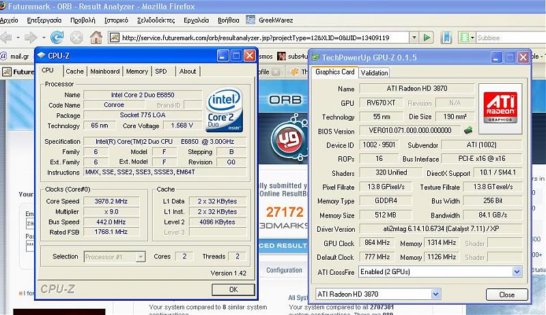The width and height of the screenshot is (546, 315).
Task: Open the address bar URL dropdown
Action: 414,37
